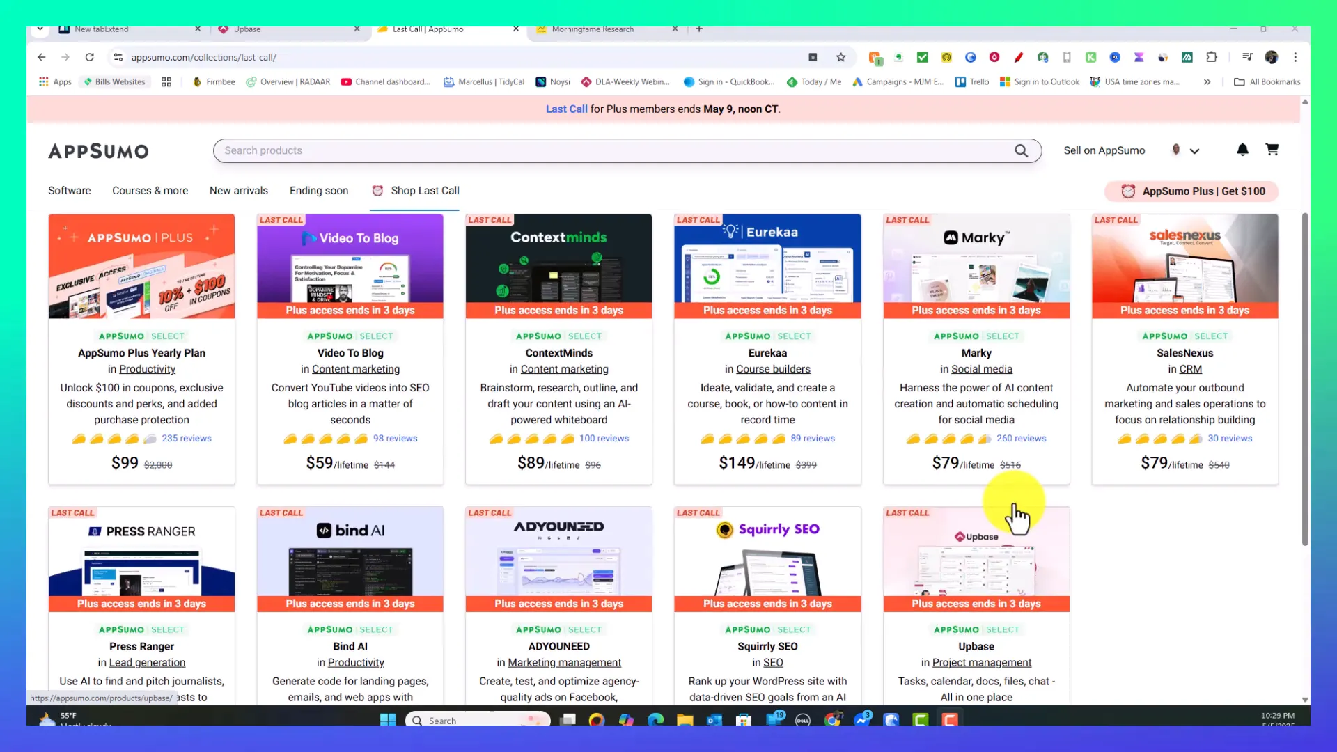Image resolution: width=1337 pixels, height=752 pixels.
Task: Open 30 reviews for SalesNexus
Action: 1230,439
